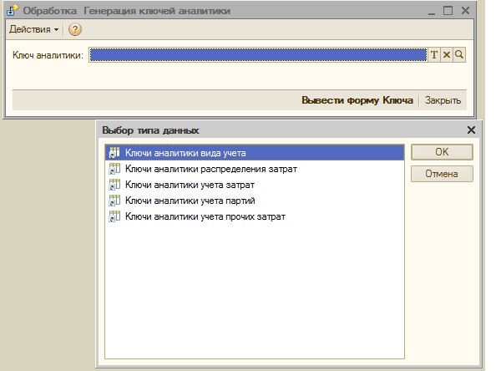The image size is (501, 371).
Task: Close the Генерация ключей аналитики window
Action: tap(465, 11)
